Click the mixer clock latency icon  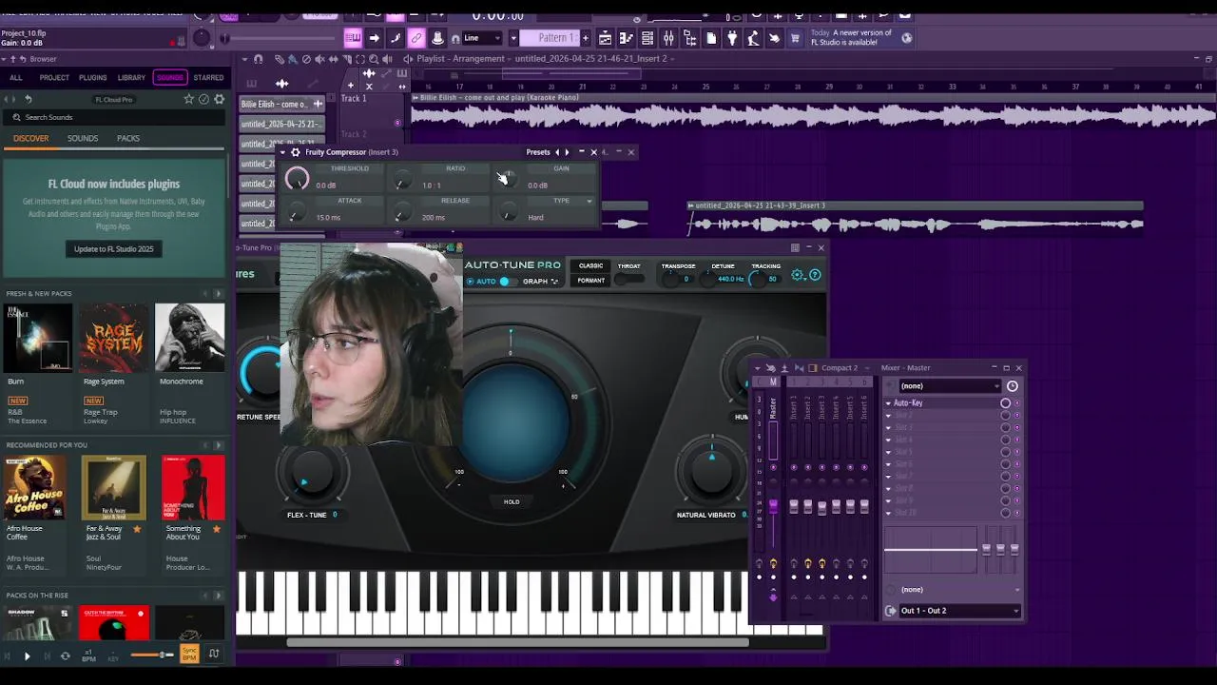pyautogui.click(x=1013, y=386)
